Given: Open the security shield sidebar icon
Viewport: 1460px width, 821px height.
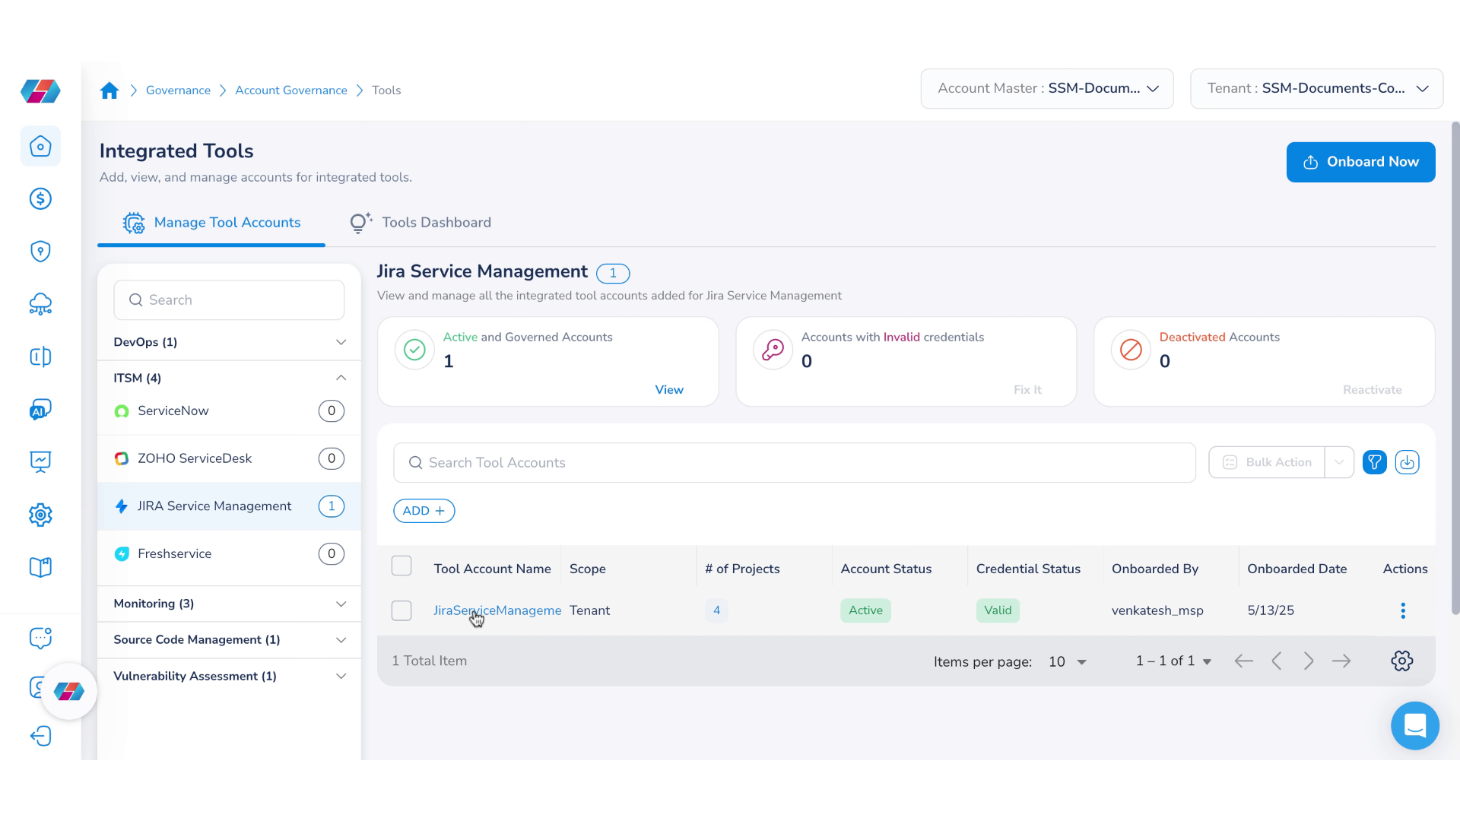Looking at the screenshot, I should tap(40, 252).
